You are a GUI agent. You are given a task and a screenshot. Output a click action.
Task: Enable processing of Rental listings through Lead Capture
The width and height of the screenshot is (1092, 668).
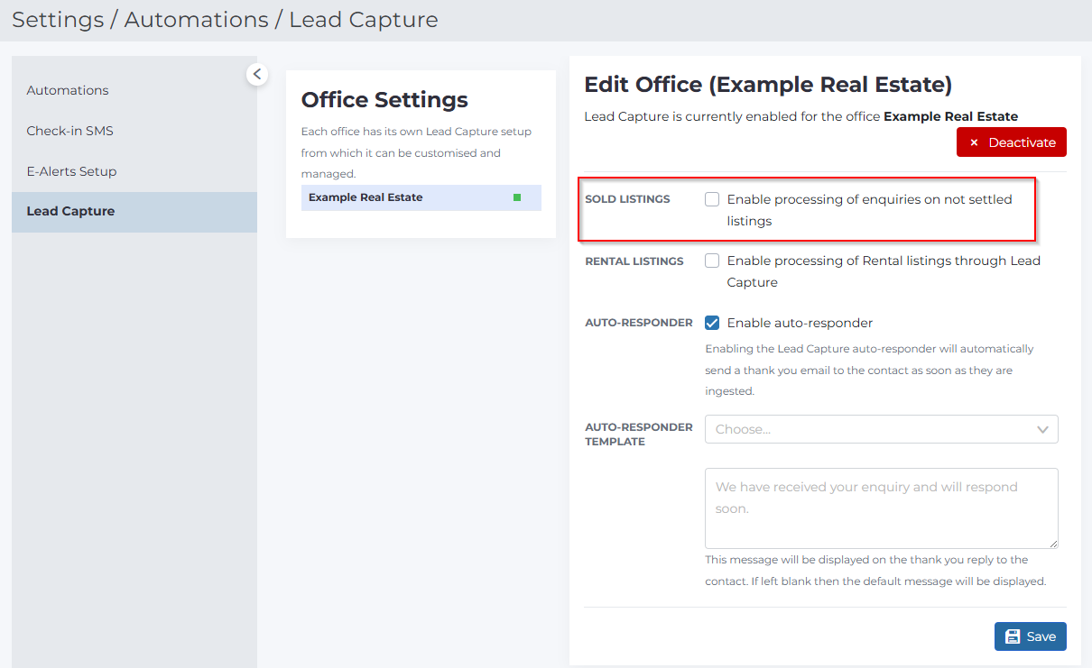pyautogui.click(x=712, y=261)
